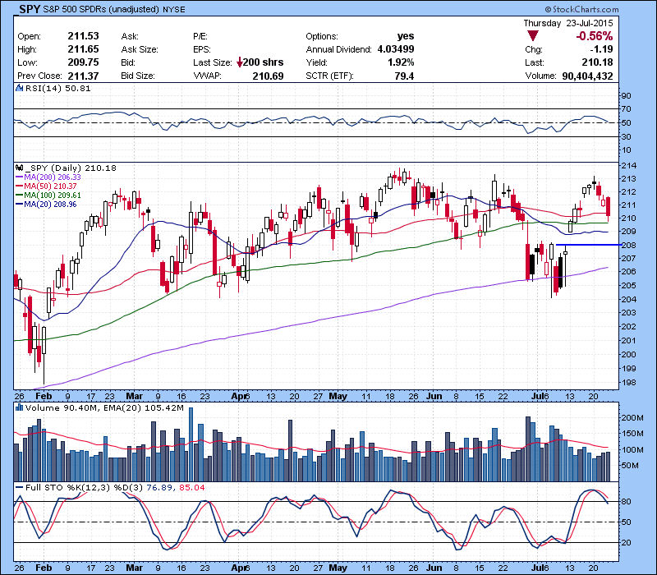Image resolution: width=657 pixels, height=575 pixels.
Task: Click the Bid Size label
Action: (x=138, y=76)
